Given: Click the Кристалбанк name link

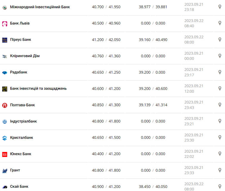Looking at the screenshot, I should click(21, 138).
